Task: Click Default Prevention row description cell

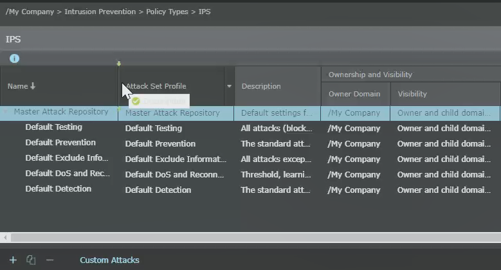Action: 277,144
